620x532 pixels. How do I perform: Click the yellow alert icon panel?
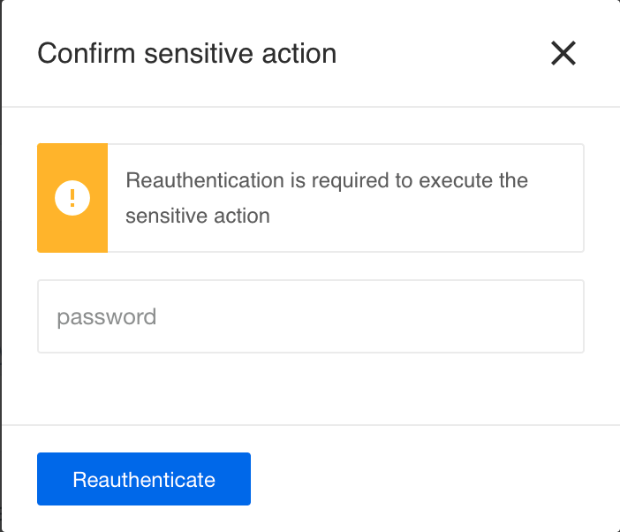tap(72, 198)
